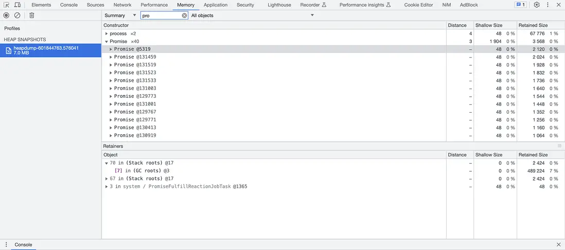The width and height of the screenshot is (565, 250).
Task: Open the Summary perspective dropdown
Action: [x=120, y=15]
